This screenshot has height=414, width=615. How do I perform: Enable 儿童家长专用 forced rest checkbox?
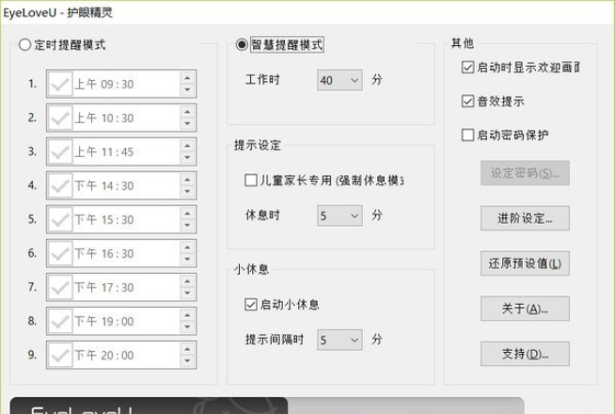pyautogui.click(x=251, y=180)
